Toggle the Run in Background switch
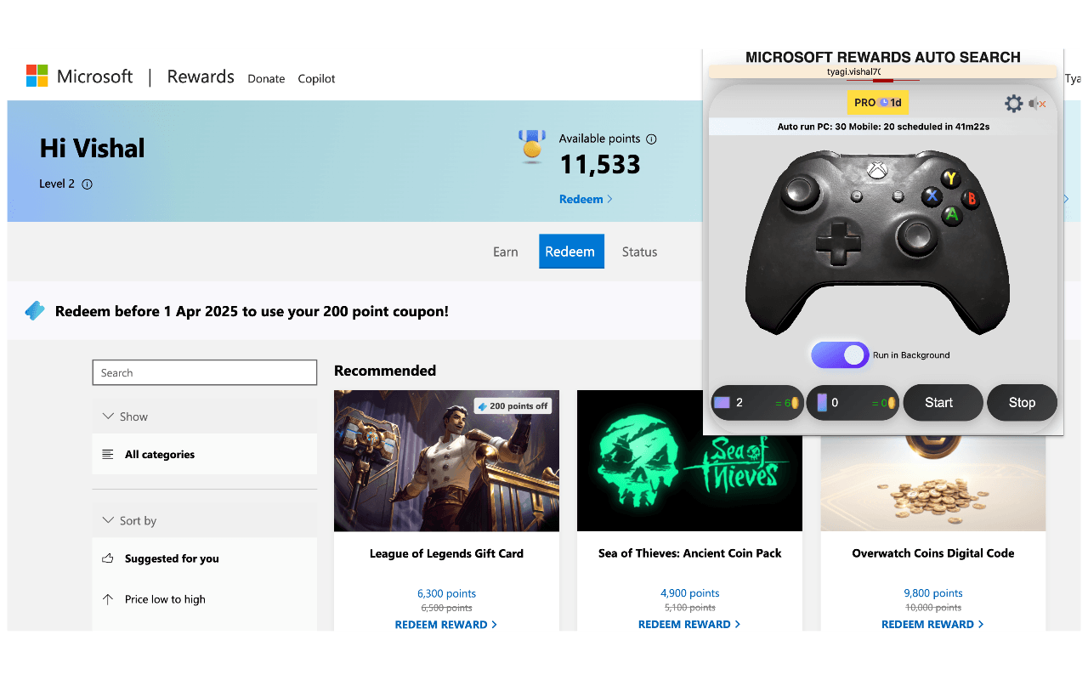 click(x=840, y=355)
